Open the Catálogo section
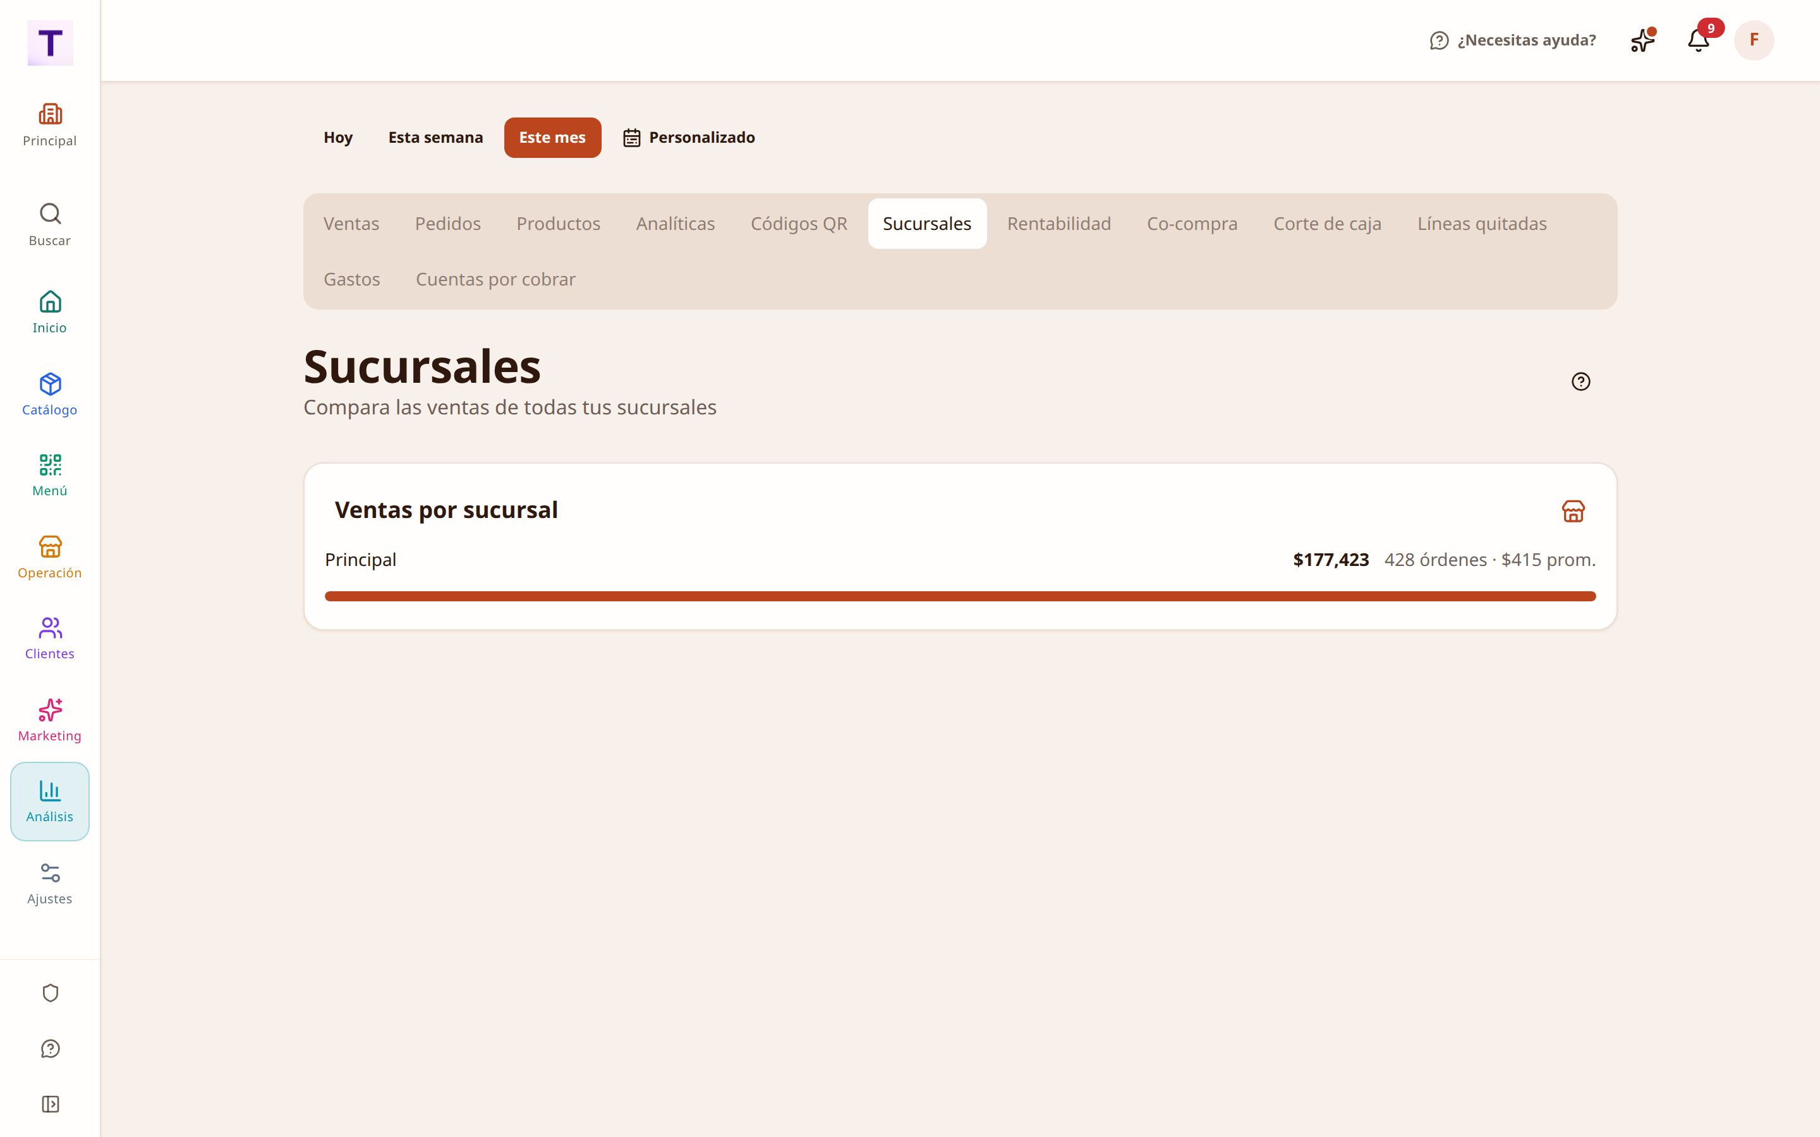1820x1137 pixels. coord(50,394)
